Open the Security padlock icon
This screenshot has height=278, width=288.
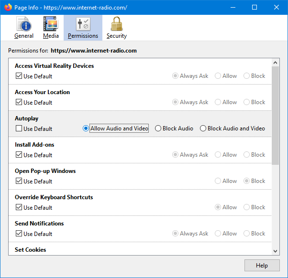[116, 24]
